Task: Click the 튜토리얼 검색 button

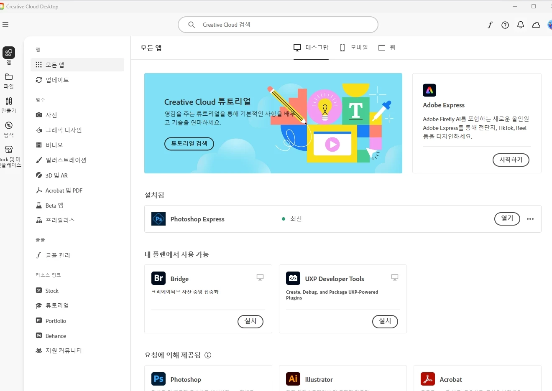Action: 189,144
